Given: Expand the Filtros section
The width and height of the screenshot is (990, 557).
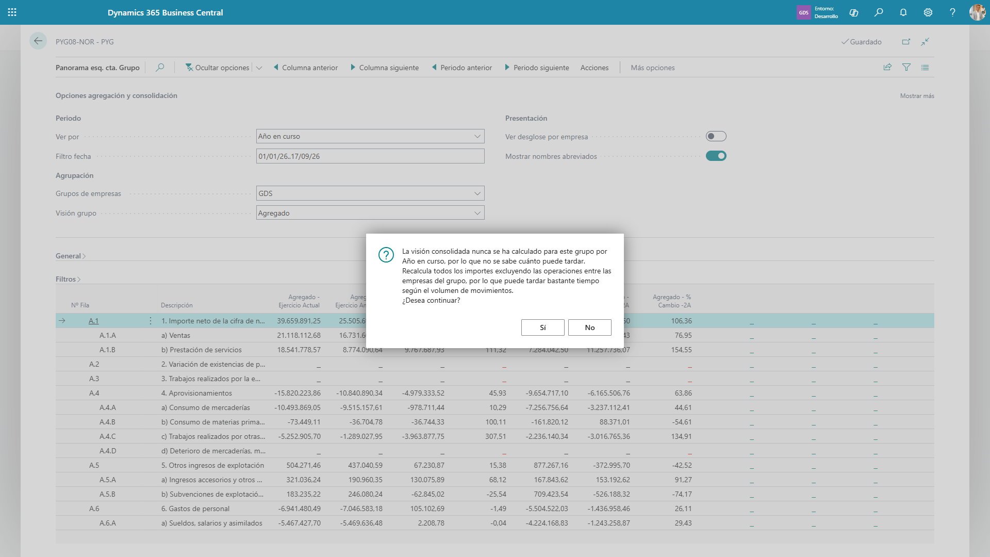Looking at the screenshot, I should click(68, 279).
